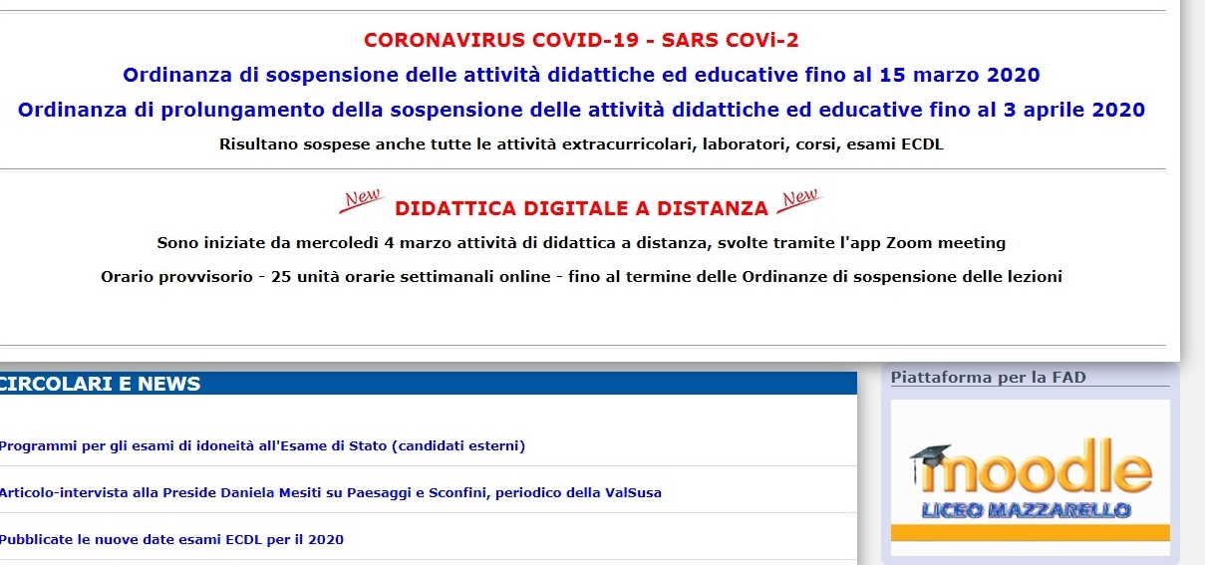Viewport: 1205px width, 565px height.
Task: Click the Orario provvisorio 25 unità orarie line
Action: coord(581,277)
